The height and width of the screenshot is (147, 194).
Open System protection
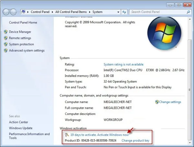(x=21, y=44)
